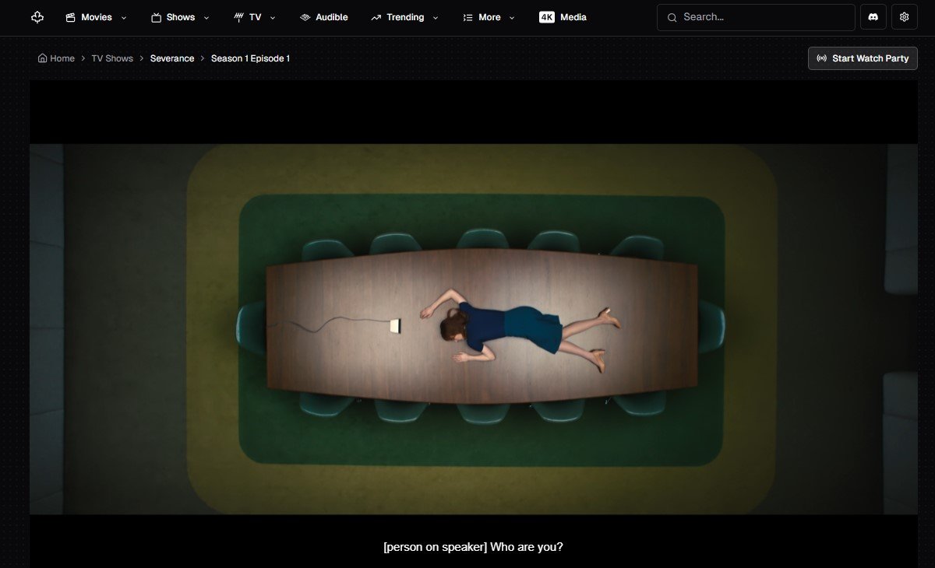This screenshot has height=568, width=935.
Task: Open the Trending menu
Action: point(404,17)
